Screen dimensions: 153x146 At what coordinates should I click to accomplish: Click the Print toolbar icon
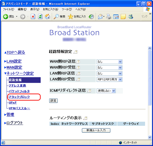coord(108,17)
